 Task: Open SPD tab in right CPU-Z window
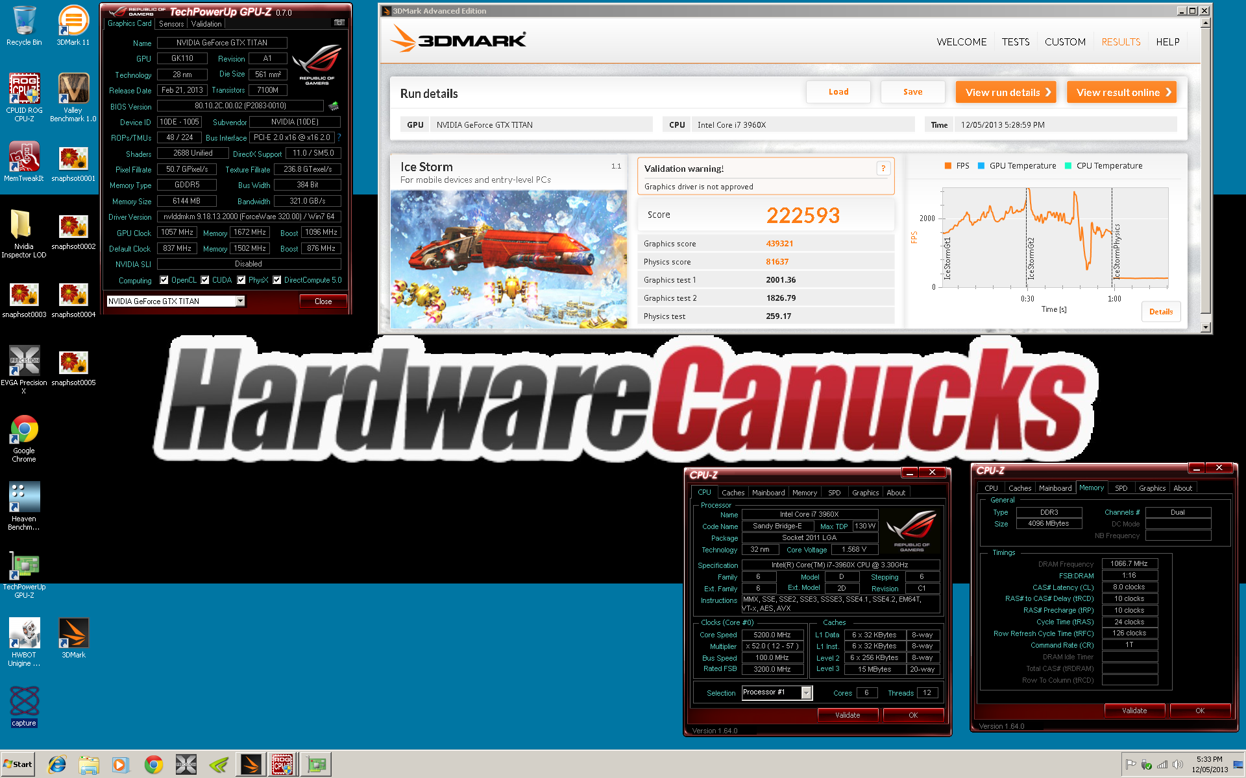[x=1121, y=488]
